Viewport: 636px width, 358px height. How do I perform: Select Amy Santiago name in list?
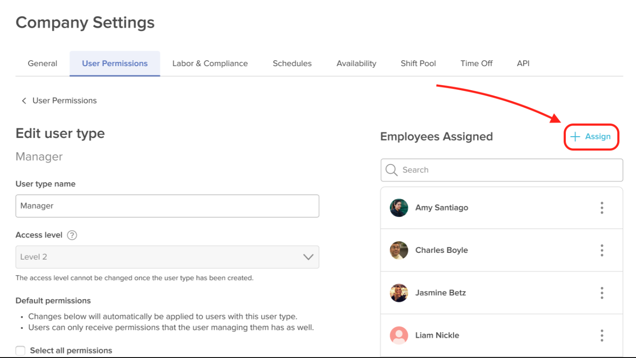tap(442, 208)
